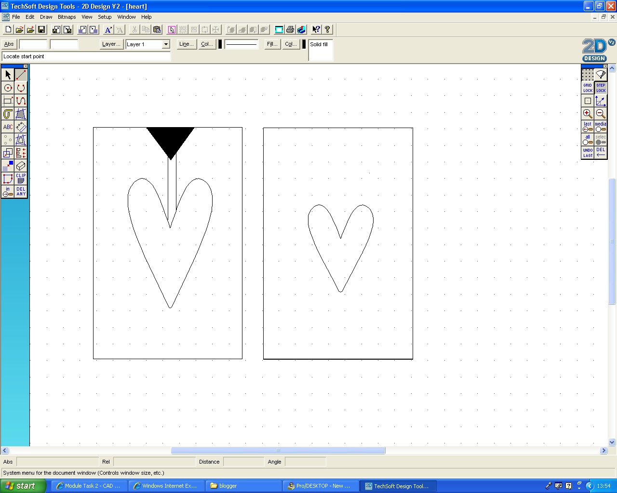Select the hatch fill tool

[20, 114]
